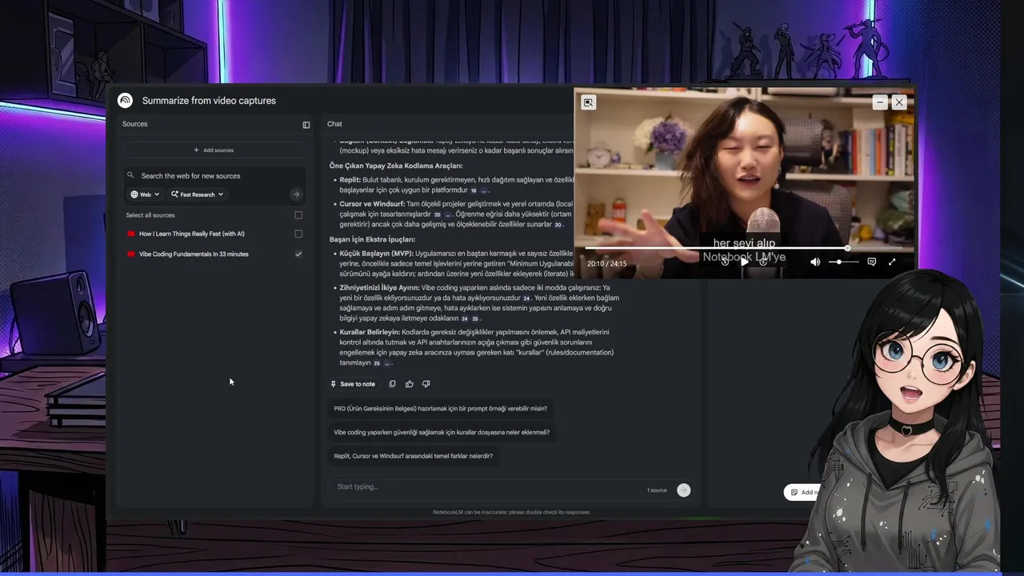
Task: Click the 1 source indicator in the chat box
Action: pyautogui.click(x=657, y=490)
